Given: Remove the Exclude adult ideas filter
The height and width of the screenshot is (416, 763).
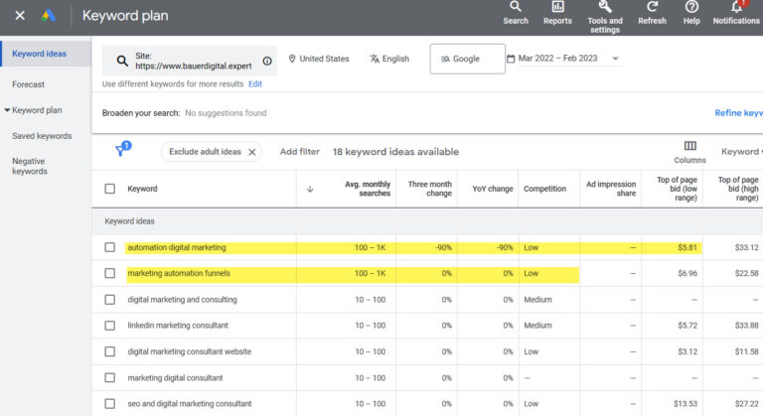Looking at the screenshot, I should [x=252, y=152].
